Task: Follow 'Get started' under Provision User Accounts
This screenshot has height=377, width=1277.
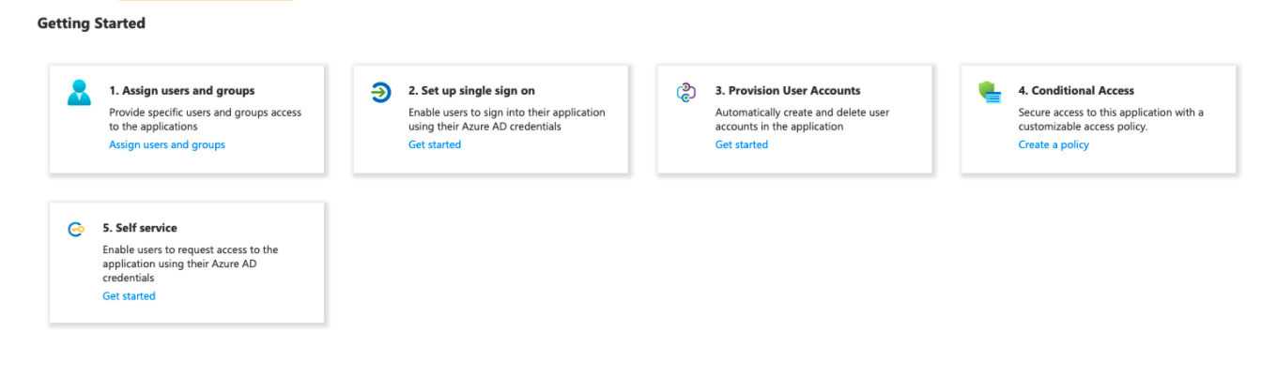Action: [742, 144]
